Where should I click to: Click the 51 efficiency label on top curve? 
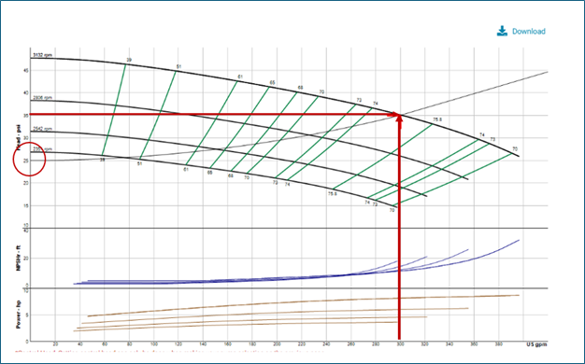pyautogui.click(x=178, y=66)
